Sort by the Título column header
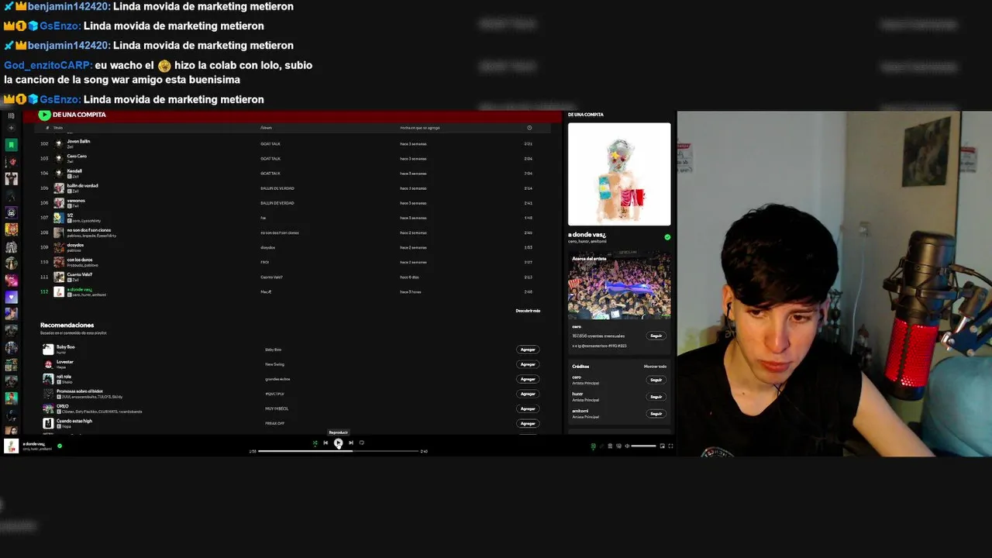 (x=58, y=128)
